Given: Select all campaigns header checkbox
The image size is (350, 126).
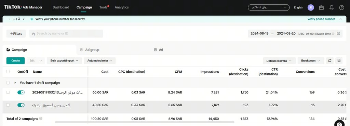Looking at the screenshot, I should pyautogui.click(x=8, y=71).
